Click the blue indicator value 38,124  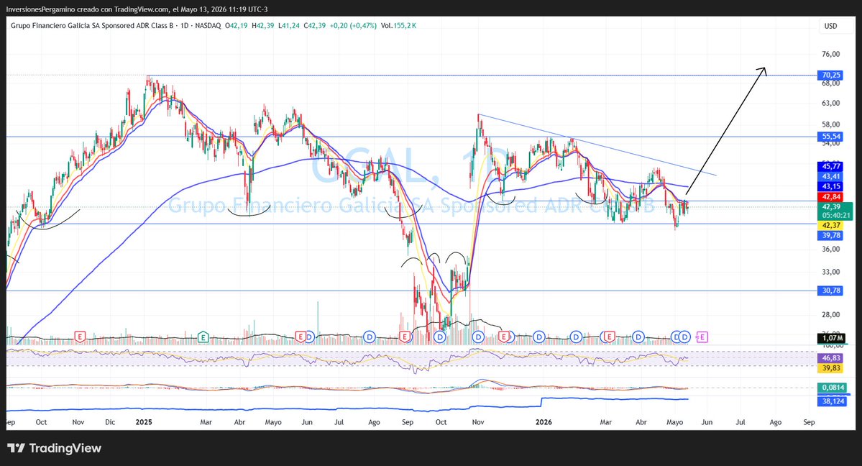(x=833, y=401)
